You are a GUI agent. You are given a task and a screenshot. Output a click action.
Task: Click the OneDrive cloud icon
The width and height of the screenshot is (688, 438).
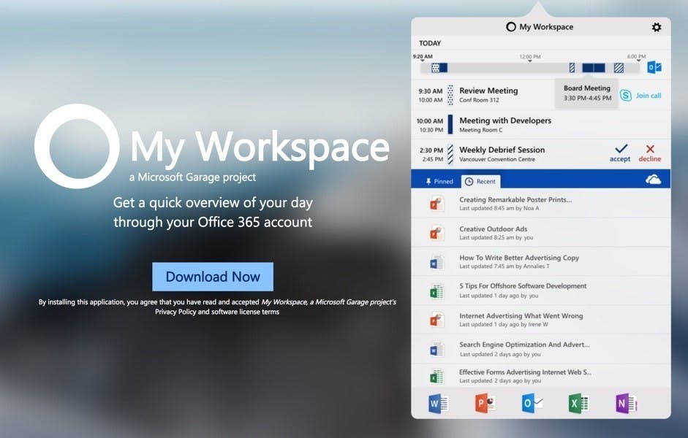click(x=654, y=179)
